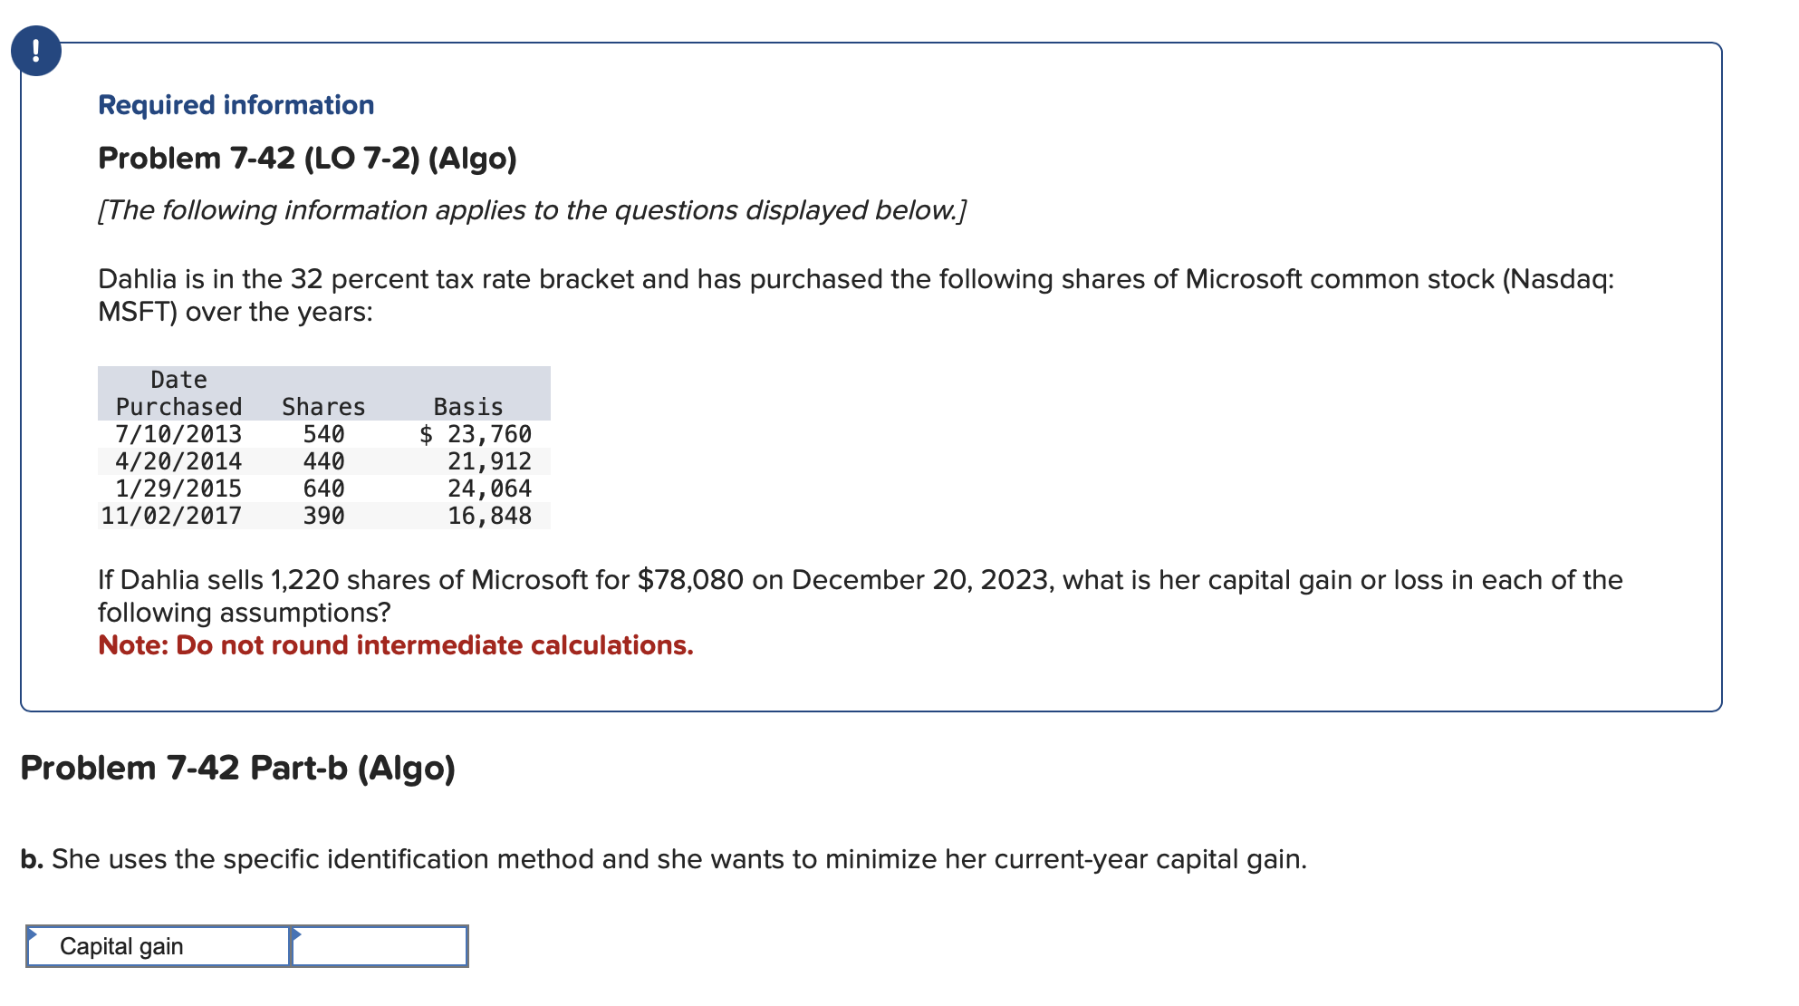This screenshot has height=1006, width=1799.
Task: Click the shaded table header band
Action: [323, 392]
